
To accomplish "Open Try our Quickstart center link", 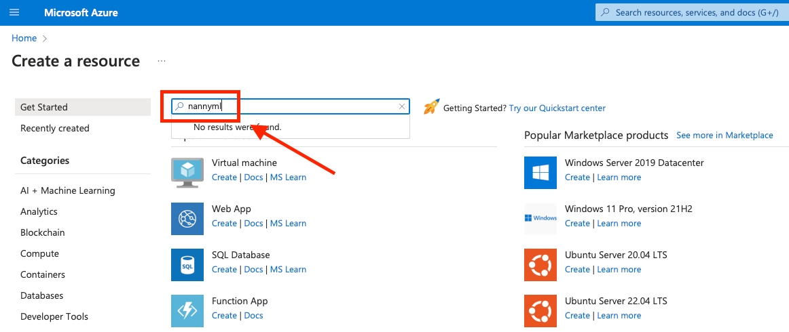I will pyautogui.click(x=557, y=108).
